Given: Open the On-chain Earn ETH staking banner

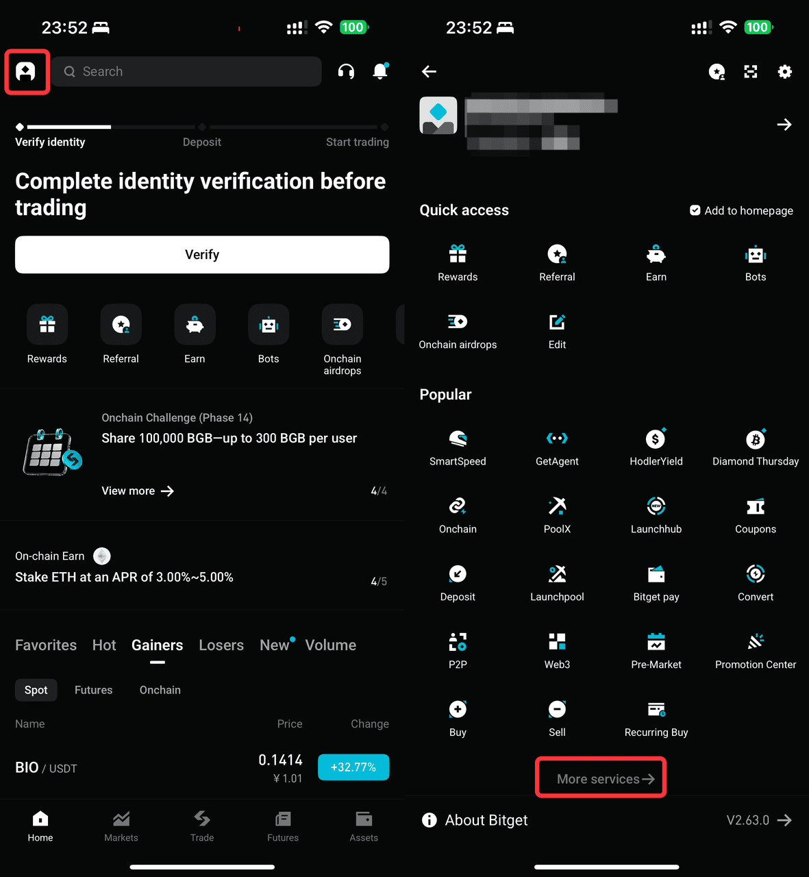Looking at the screenshot, I should tap(202, 567).
